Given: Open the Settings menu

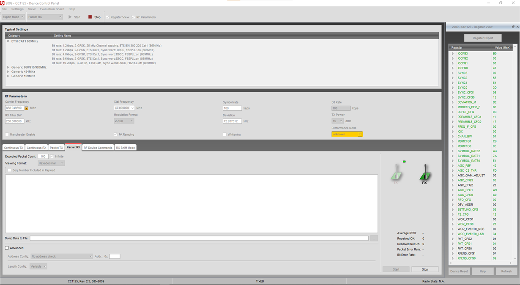Looking at the screenshot, I should point(17,9).
